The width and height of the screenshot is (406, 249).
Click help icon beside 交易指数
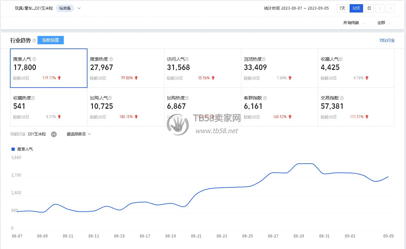coord(342,98)
